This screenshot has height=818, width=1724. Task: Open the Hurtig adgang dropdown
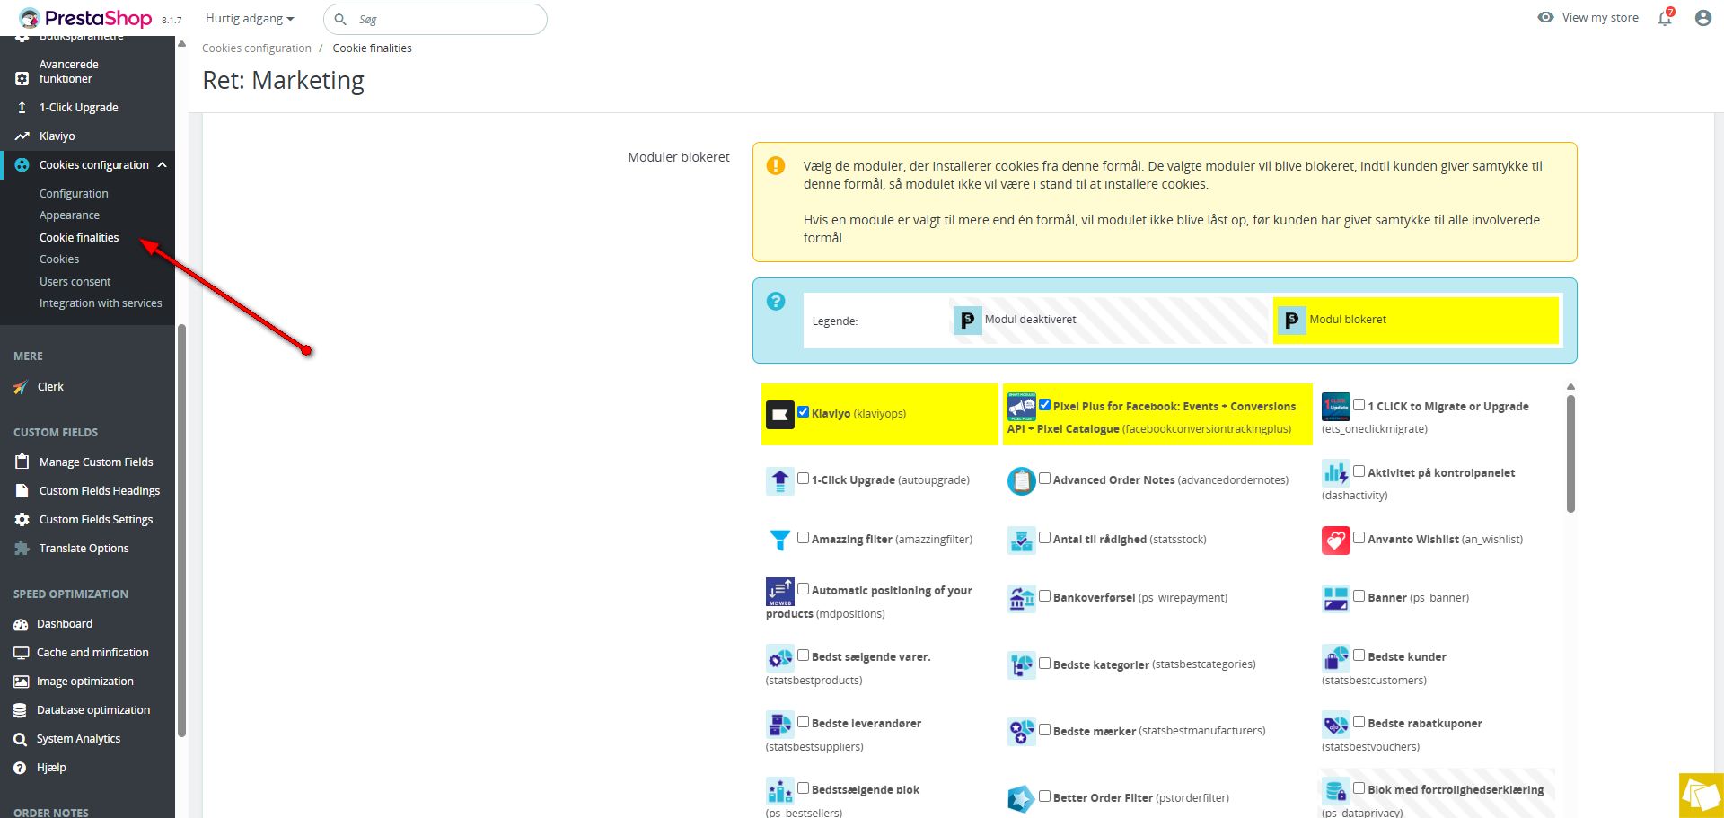pos(250,18)
